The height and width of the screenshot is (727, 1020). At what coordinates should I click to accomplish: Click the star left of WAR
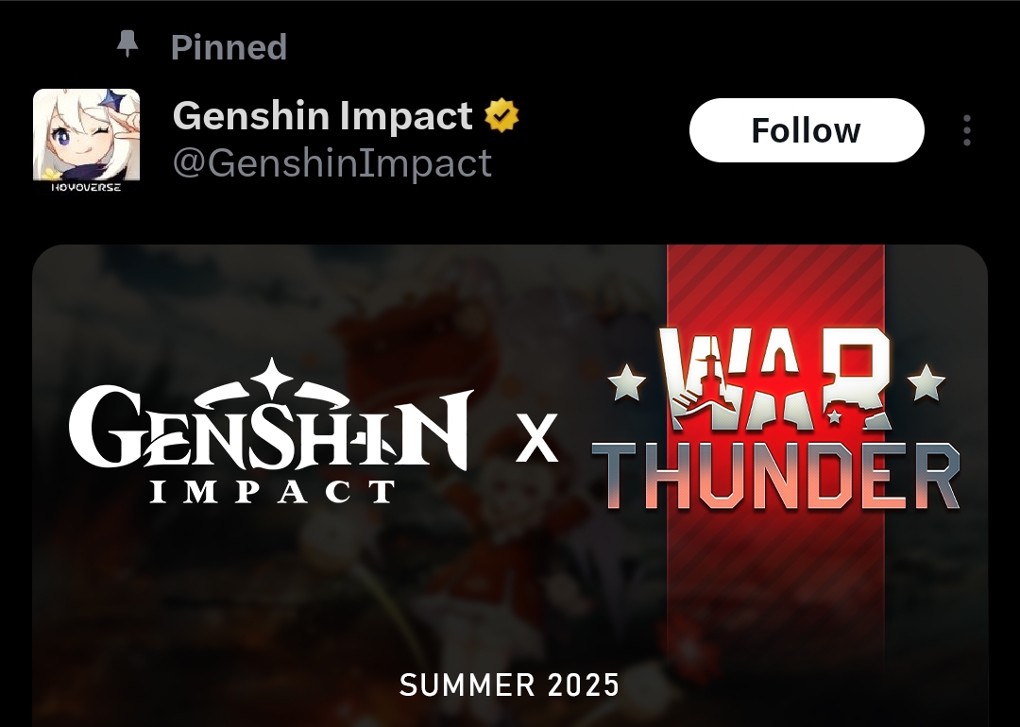coord(627,383)
